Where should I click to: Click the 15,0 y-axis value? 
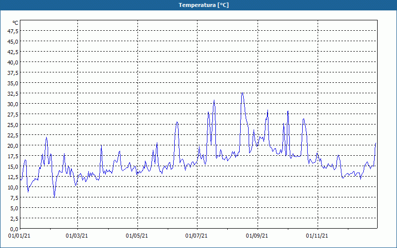click(x=13, y=167)
